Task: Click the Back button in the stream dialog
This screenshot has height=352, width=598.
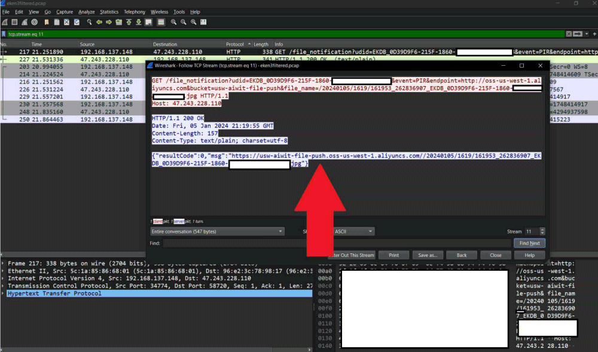Action: (462, 255)
